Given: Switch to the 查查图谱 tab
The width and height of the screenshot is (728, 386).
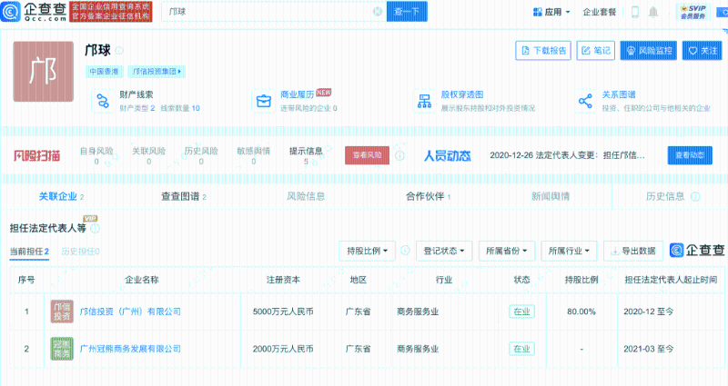Looking at the screenshot, I should tap(184, 195).
